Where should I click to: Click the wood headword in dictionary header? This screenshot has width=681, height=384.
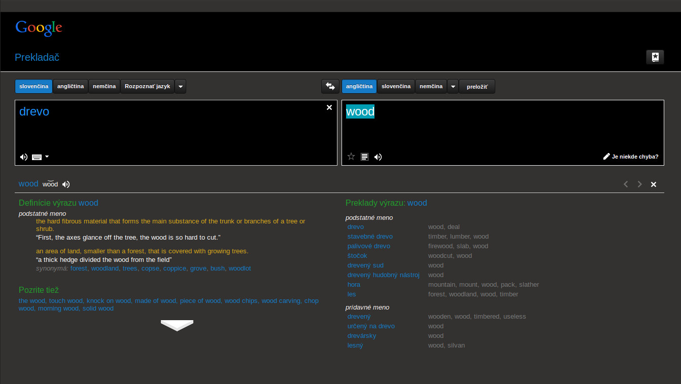click(28, 184)
